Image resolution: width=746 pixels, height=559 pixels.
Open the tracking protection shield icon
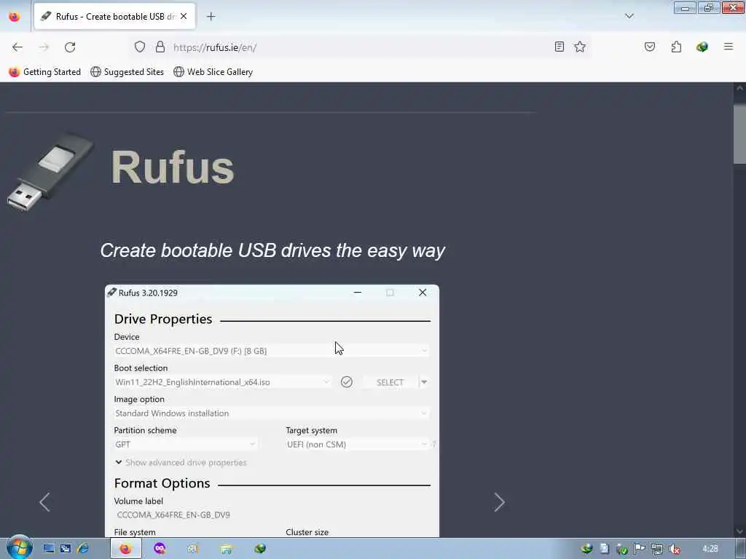pos(139,47)
